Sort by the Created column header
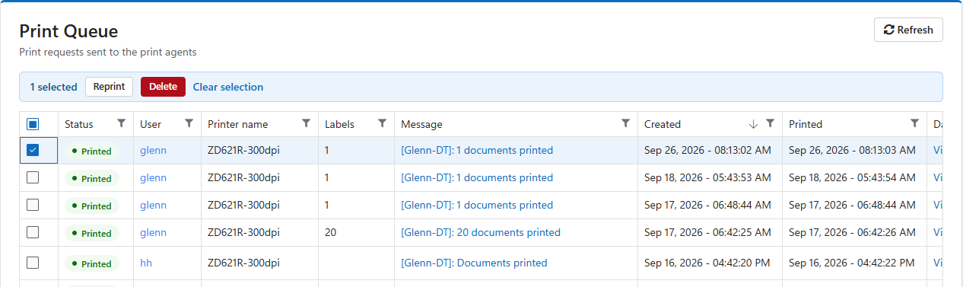Viewport: 963px width, 287px height. [x=663, y=124]
